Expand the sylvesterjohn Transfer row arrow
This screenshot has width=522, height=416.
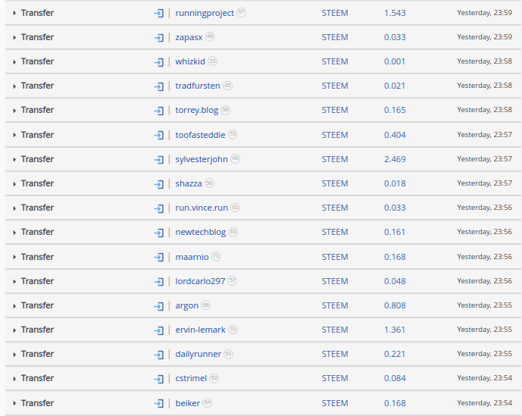tap(14, 160)
